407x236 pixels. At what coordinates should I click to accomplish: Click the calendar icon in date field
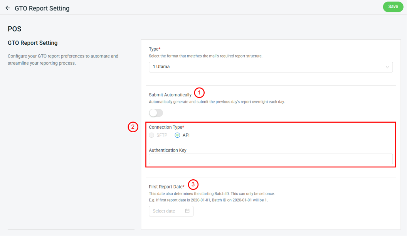(x=187, y=211)
